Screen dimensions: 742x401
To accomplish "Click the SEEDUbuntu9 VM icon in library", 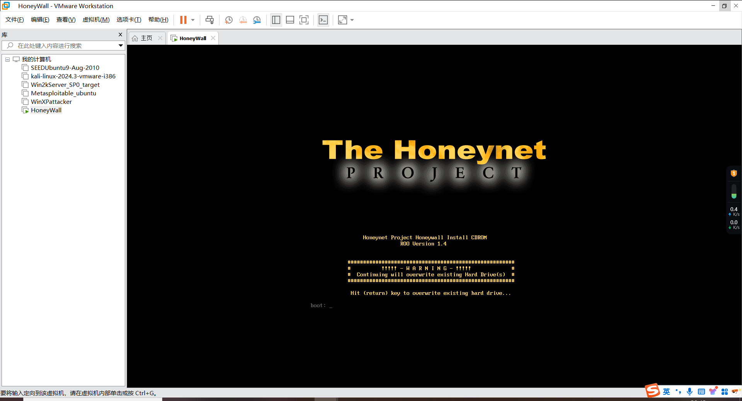I will tap(25, 68).
